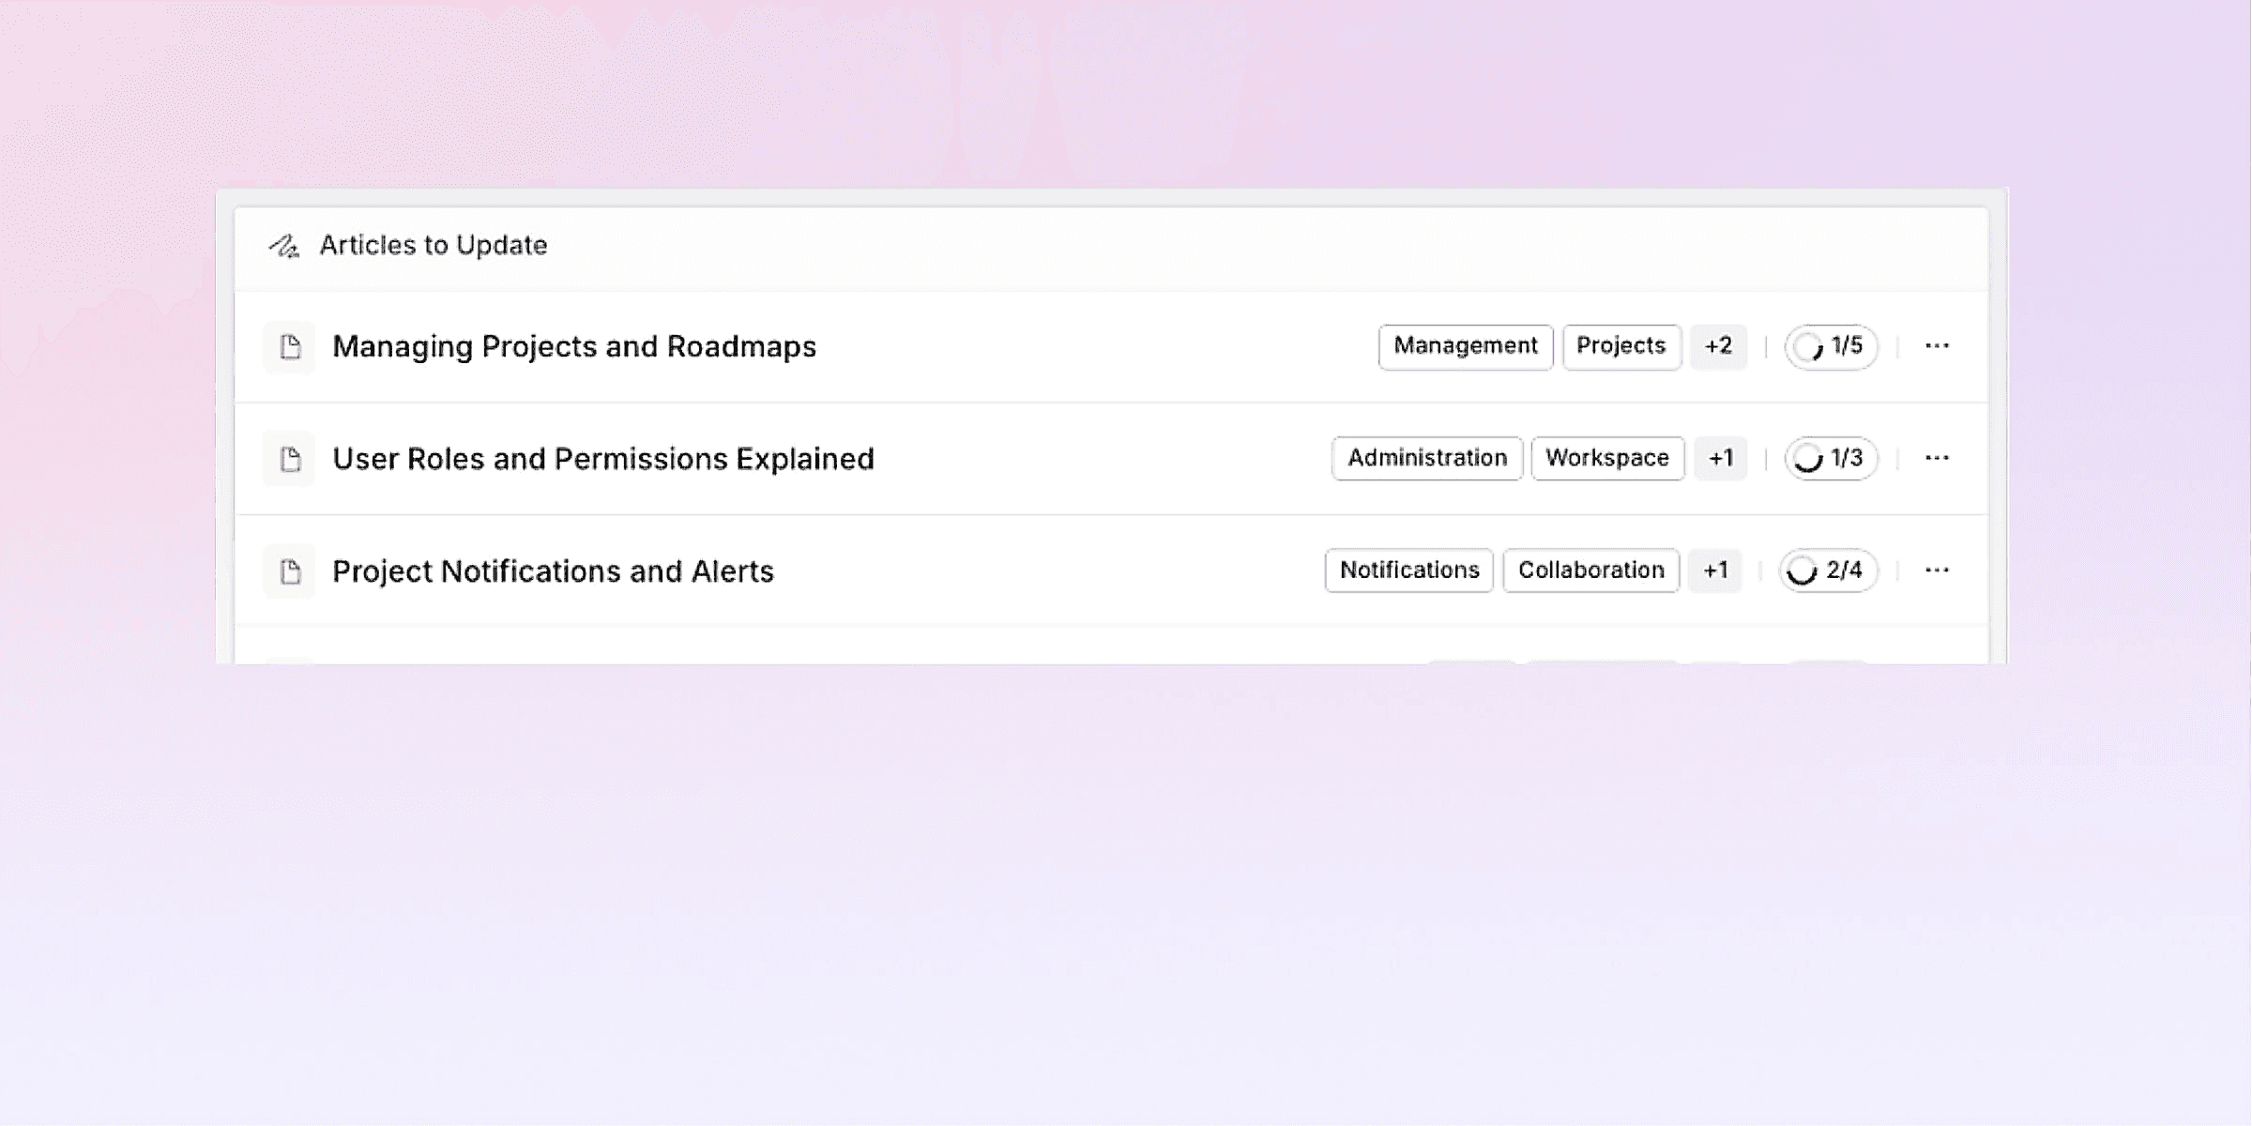Image resolution: width=2252 pixels, height=1126 pixels.
Task: Select the Notifications tag
Action: tap(1408, 571)
